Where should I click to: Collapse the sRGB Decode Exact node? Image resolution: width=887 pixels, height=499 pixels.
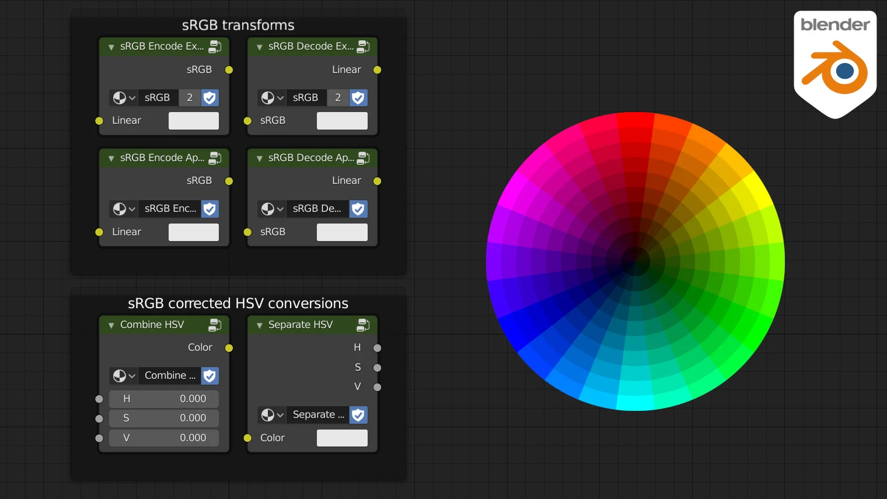click(260, 47)
